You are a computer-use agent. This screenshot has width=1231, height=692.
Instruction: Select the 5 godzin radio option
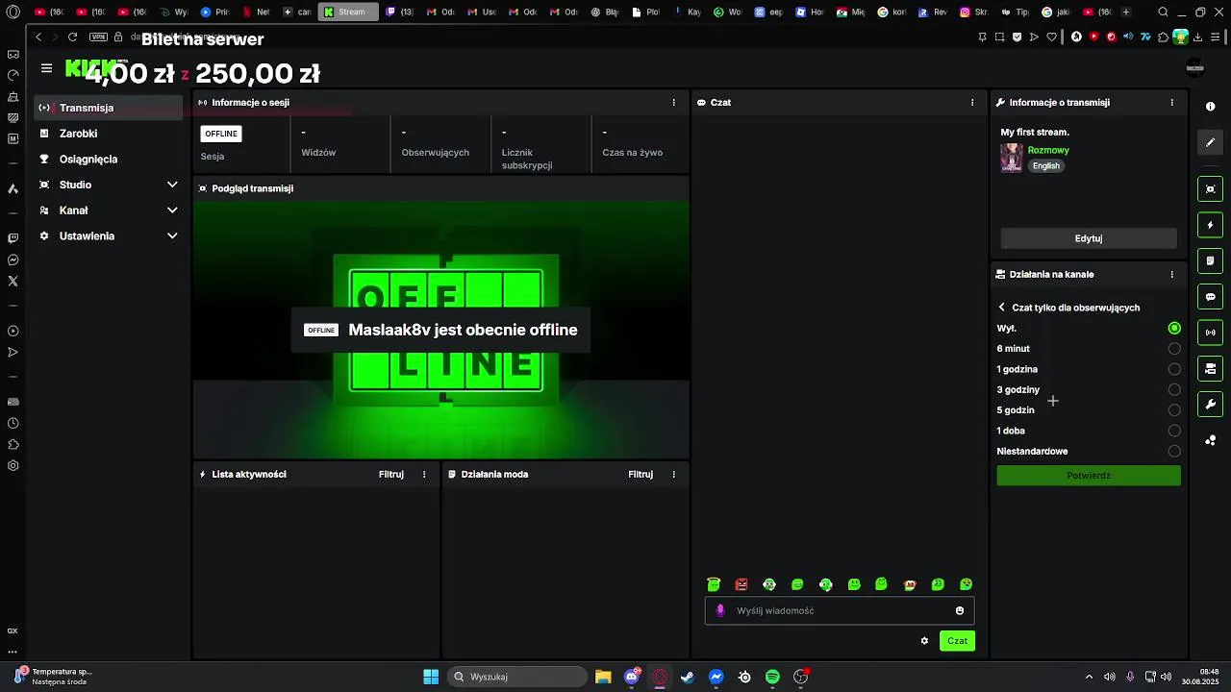(x=1174, y=410)
